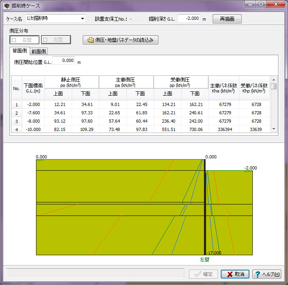The image size is (288, 285).
Task: Click the question mark icon on the help button
Action: click(257, 274)
